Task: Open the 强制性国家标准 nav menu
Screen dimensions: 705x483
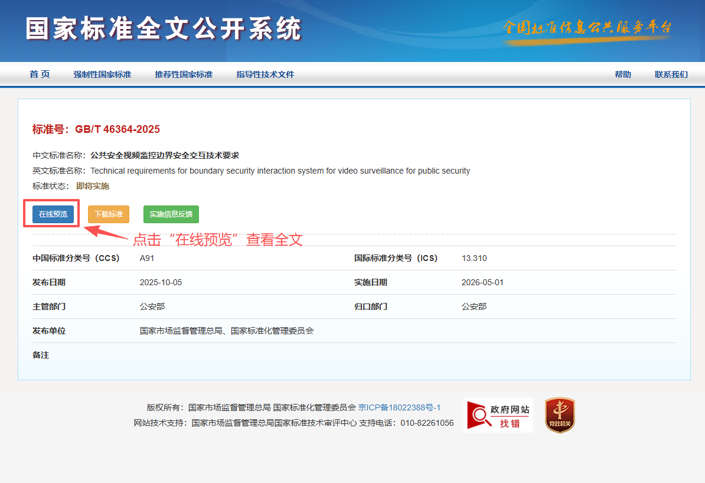Action: click(102, 74)
